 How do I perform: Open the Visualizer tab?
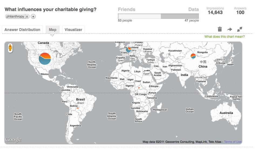click(x=73, y=30)
